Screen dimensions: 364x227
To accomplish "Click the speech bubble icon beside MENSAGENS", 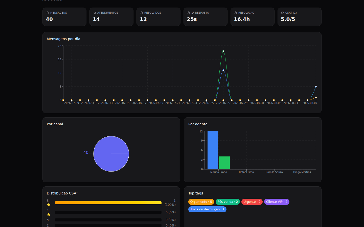I will point(47,13).
